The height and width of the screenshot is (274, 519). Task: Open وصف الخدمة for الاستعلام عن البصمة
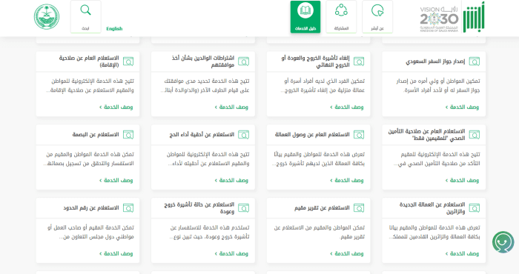116,181
